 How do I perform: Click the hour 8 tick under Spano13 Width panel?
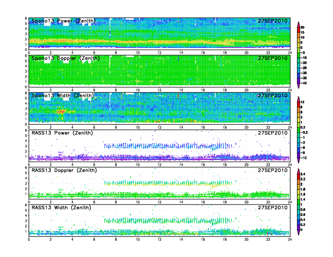[x=116, y=127]
